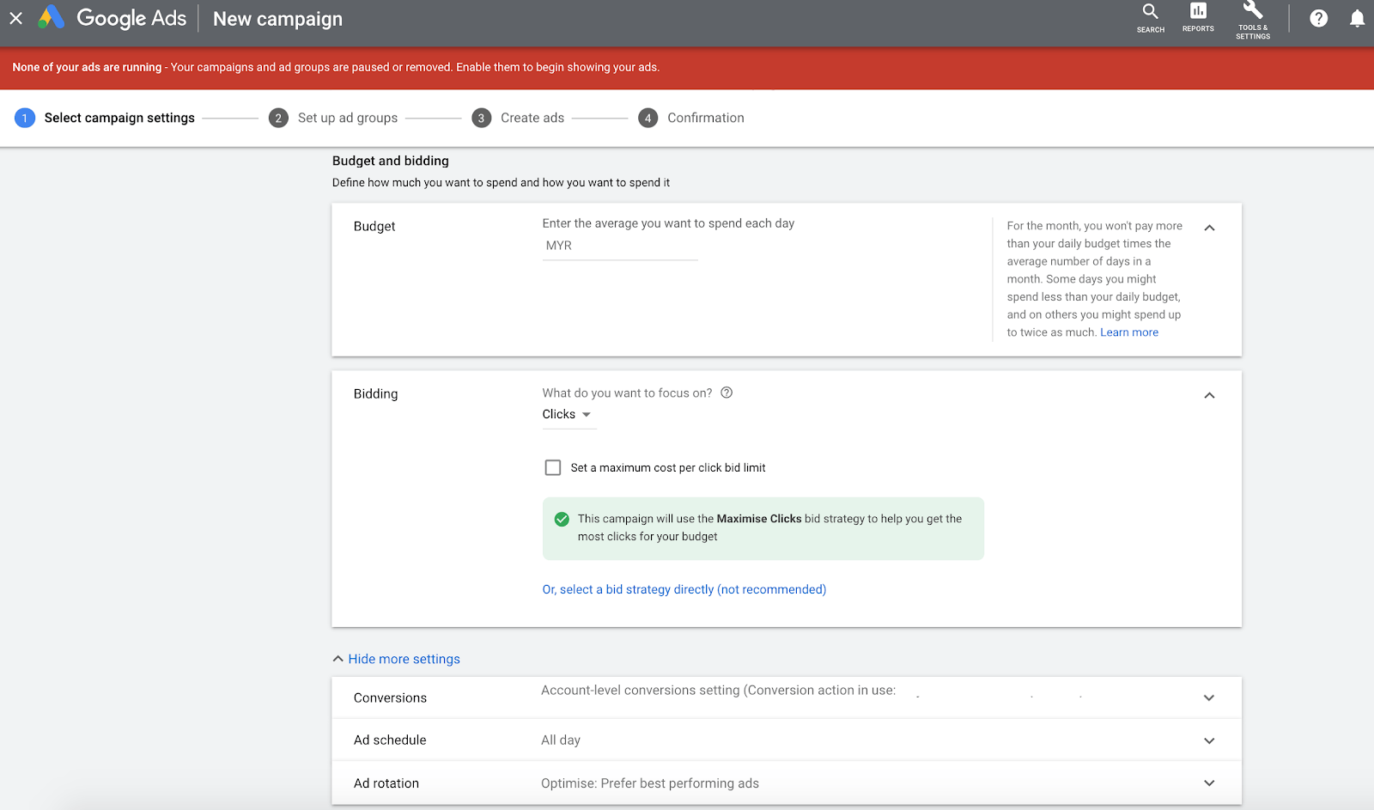Open the Search panel in the top bar
1374x810 pixels.
pyautogui.click(x=1150, y=17)
